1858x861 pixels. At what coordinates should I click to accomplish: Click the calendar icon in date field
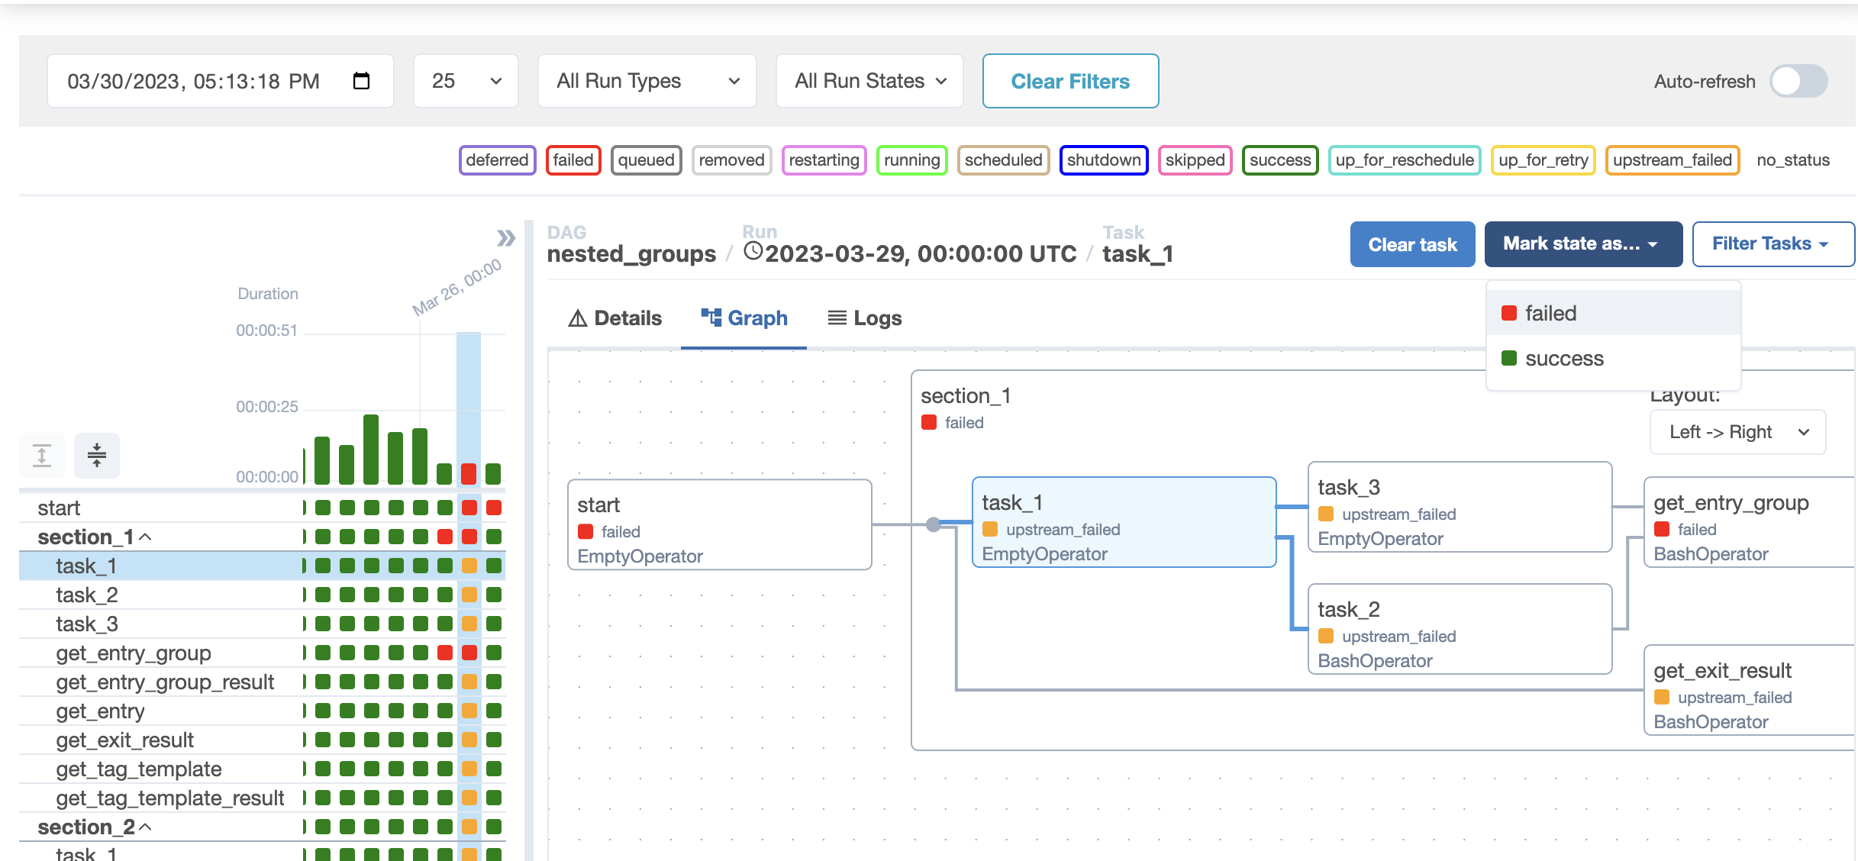click(x=361, y=81)
